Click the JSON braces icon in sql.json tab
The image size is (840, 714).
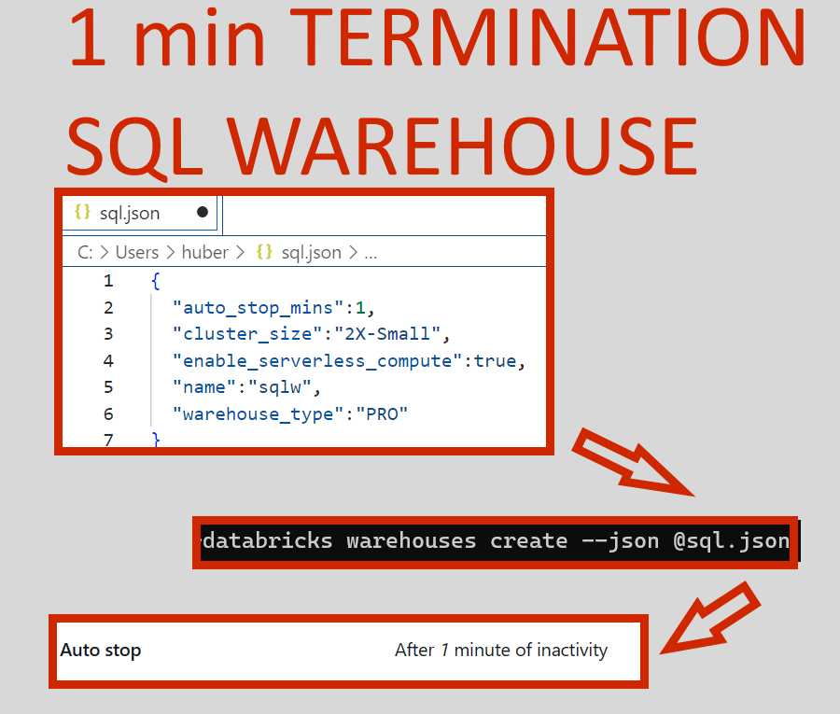click(83, 213)
